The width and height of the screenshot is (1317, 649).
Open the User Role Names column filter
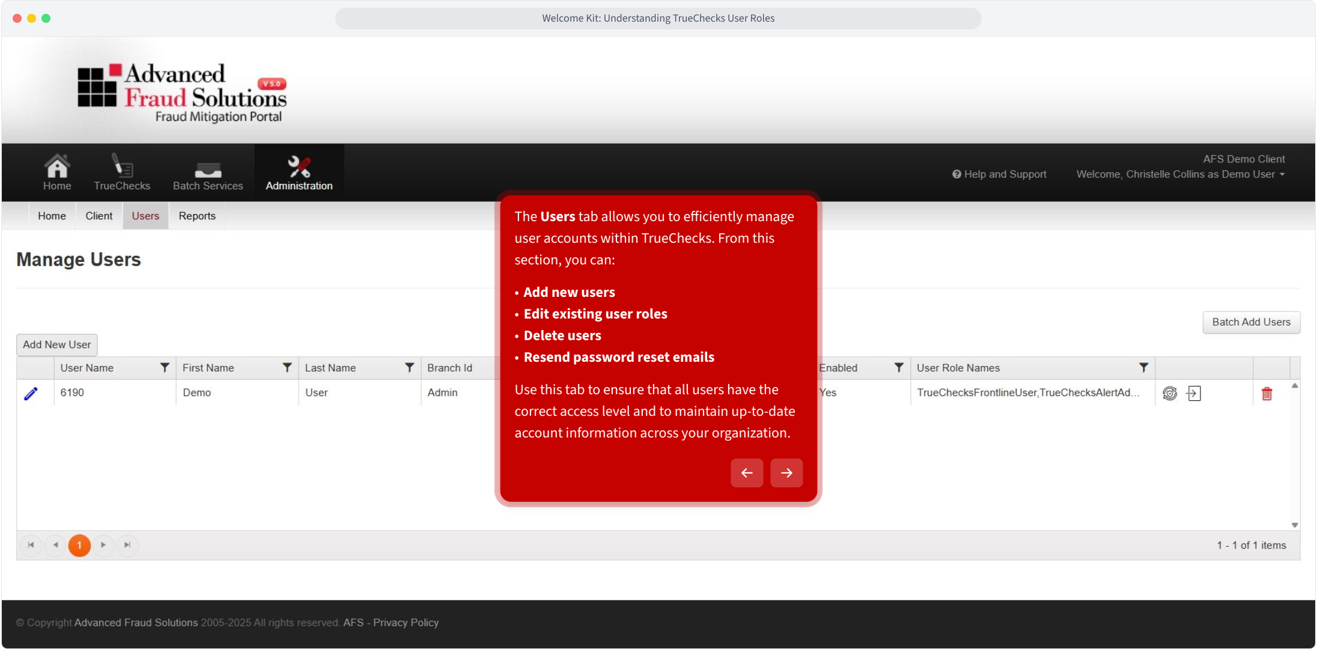[x=1144, y=368]
